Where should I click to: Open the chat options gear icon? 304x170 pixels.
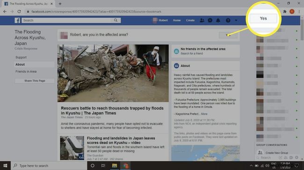(297, 157)
